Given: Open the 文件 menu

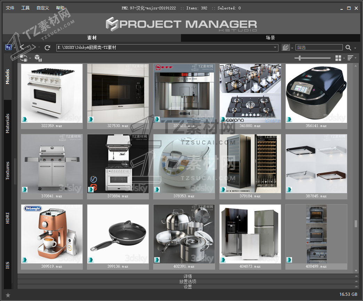Looking at the screenshot, I should [x=10, y=8].
